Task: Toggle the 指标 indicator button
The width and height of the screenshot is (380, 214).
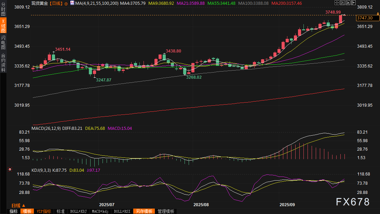Action: pyautogui.click(x=14, y=211)
